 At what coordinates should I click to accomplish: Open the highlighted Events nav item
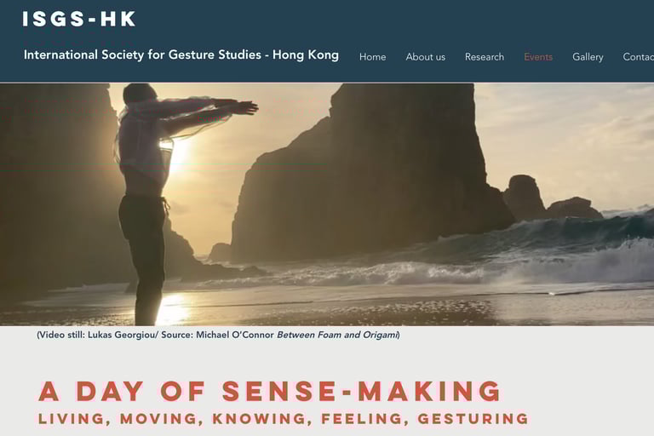(x=538, y=57)
